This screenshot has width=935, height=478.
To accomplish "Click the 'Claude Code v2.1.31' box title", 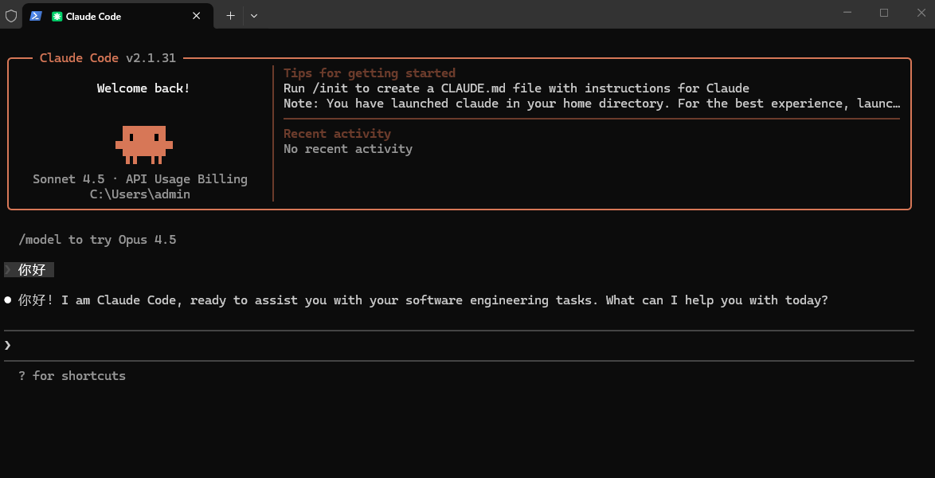I will tap(108, 58).
